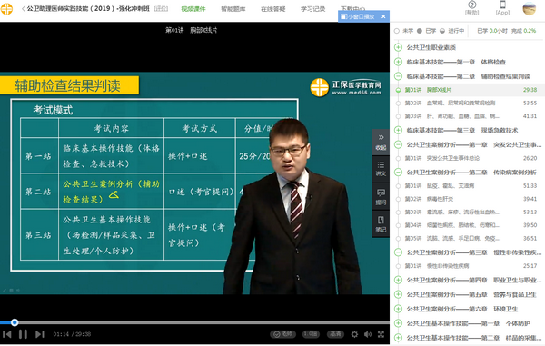The height and width of the screenshot is (346, 545).
Task: Switch to the 智能题库 tab
Action: click(x=233, y=9)
